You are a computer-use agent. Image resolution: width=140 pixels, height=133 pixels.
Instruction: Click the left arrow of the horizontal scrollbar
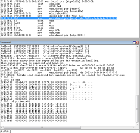2,127
